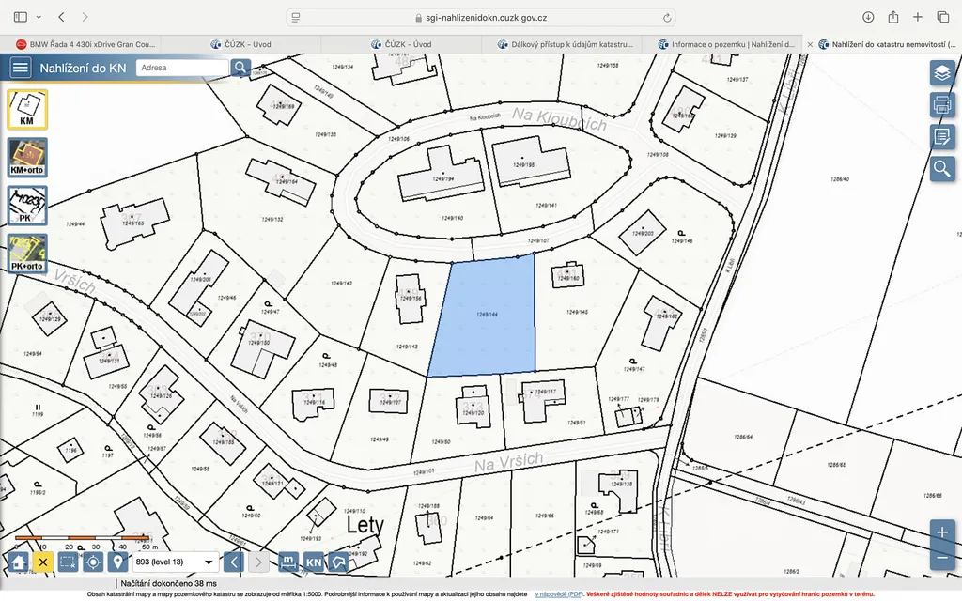Open the notes editing tool
Viewport: 962px width, 601px height.
(941, 136)
